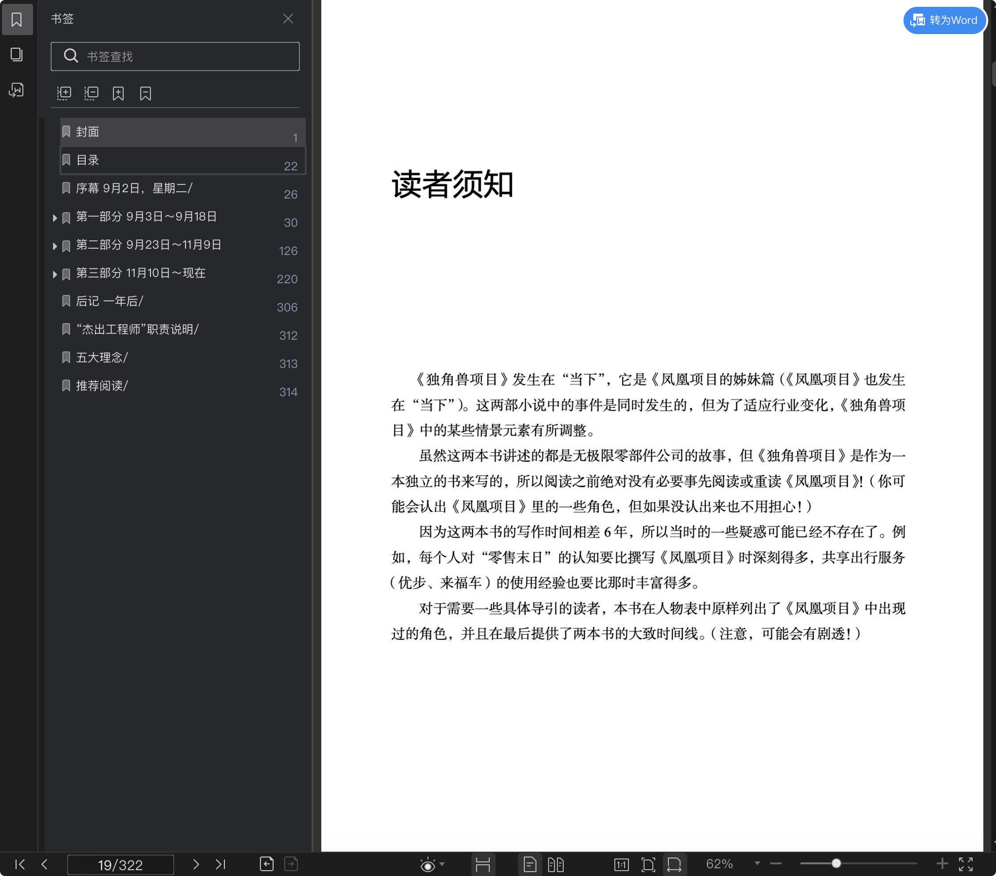
Task: Enter fullscreen mode icon
Action: pos(966,864)
